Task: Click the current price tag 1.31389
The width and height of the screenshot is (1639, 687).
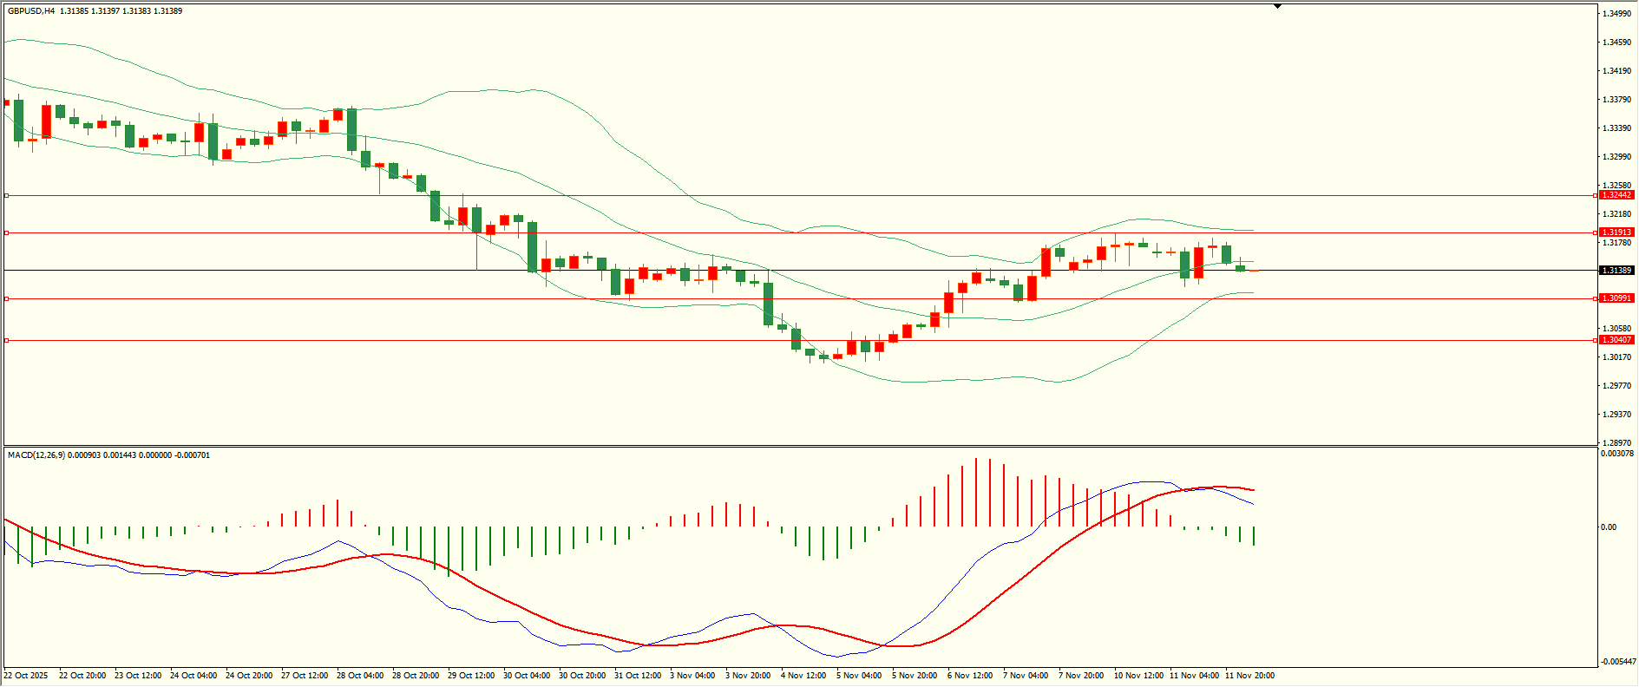Action: [x=1616, y=271]
